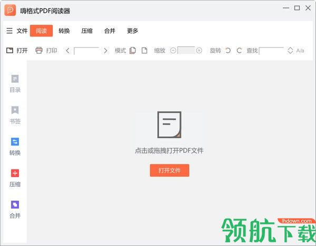Click the 查找 search input field
The image size is (316, 246).
click(x=271, y=51)
